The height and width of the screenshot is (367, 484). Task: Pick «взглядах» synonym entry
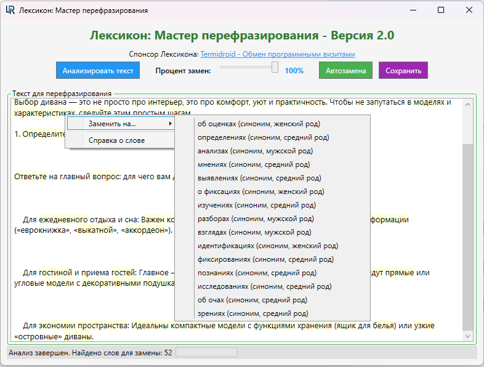point(256,232)
